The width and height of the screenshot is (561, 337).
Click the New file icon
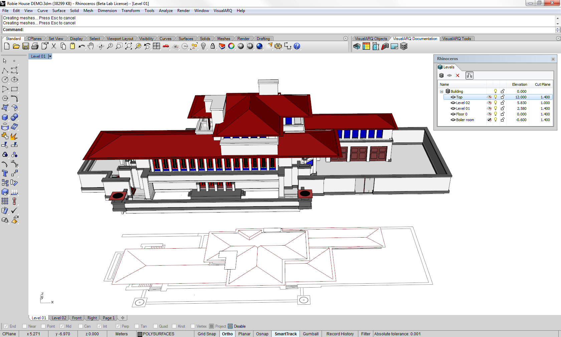[x=7, y=46]
